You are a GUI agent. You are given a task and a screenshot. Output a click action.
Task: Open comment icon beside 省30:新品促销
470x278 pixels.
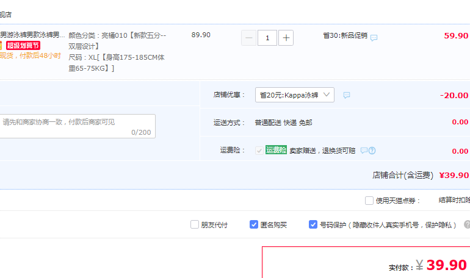[x=374, y=38]
